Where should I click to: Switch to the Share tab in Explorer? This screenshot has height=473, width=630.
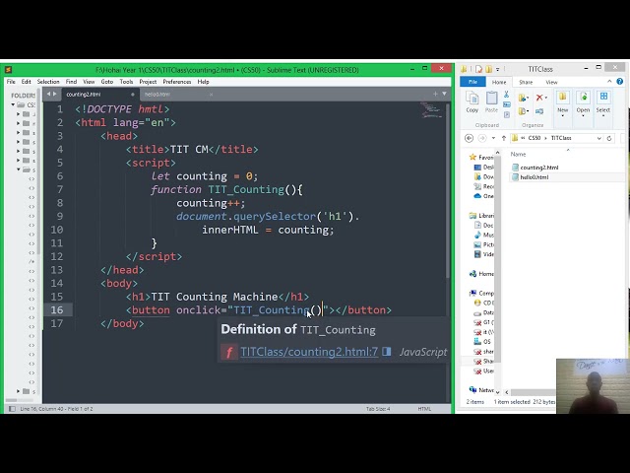coord(526,82)
